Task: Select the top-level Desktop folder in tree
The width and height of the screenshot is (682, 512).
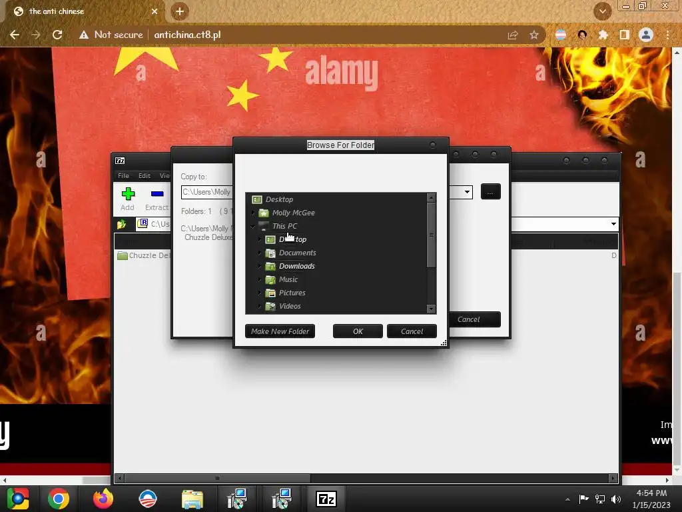Action: [x=279, y=199]
